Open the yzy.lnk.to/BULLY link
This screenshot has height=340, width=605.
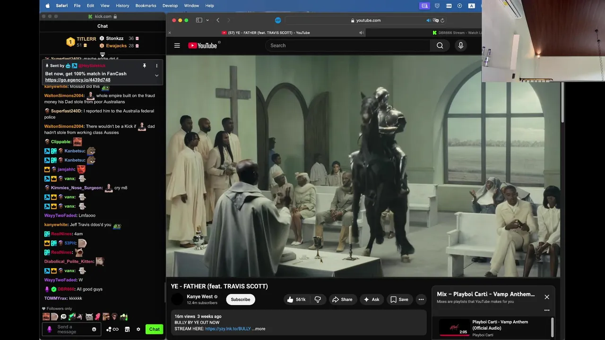coord(228,329)
